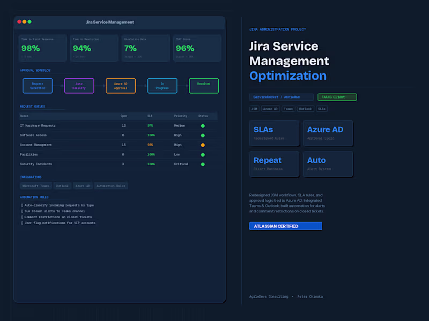Select the Resolved workflow stage

[x=204, y=86]
